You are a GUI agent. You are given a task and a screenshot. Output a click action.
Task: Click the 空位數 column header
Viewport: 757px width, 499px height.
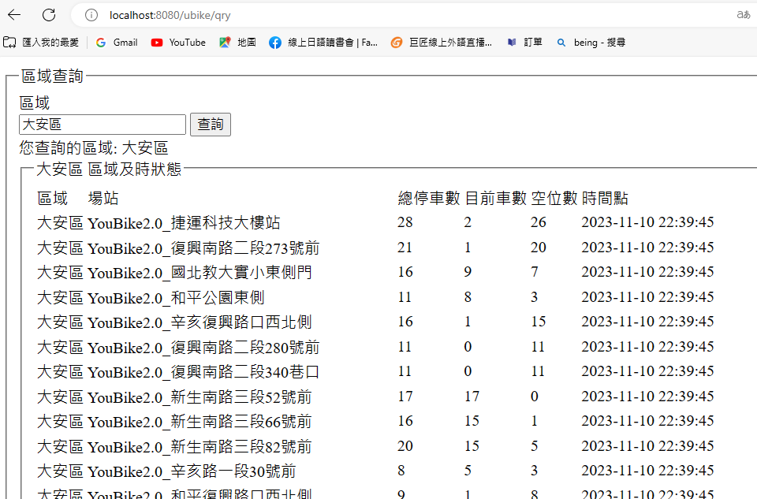coord(554,199)
